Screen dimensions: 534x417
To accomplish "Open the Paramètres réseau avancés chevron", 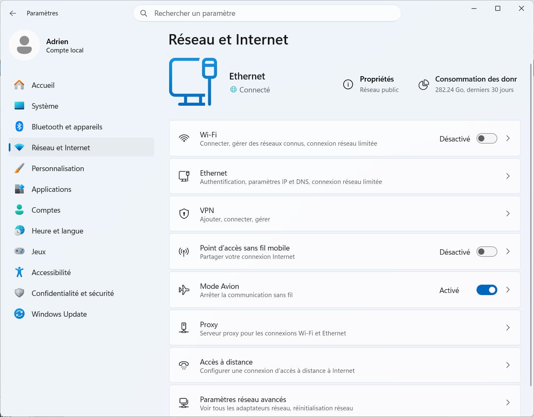I will 508,402.
